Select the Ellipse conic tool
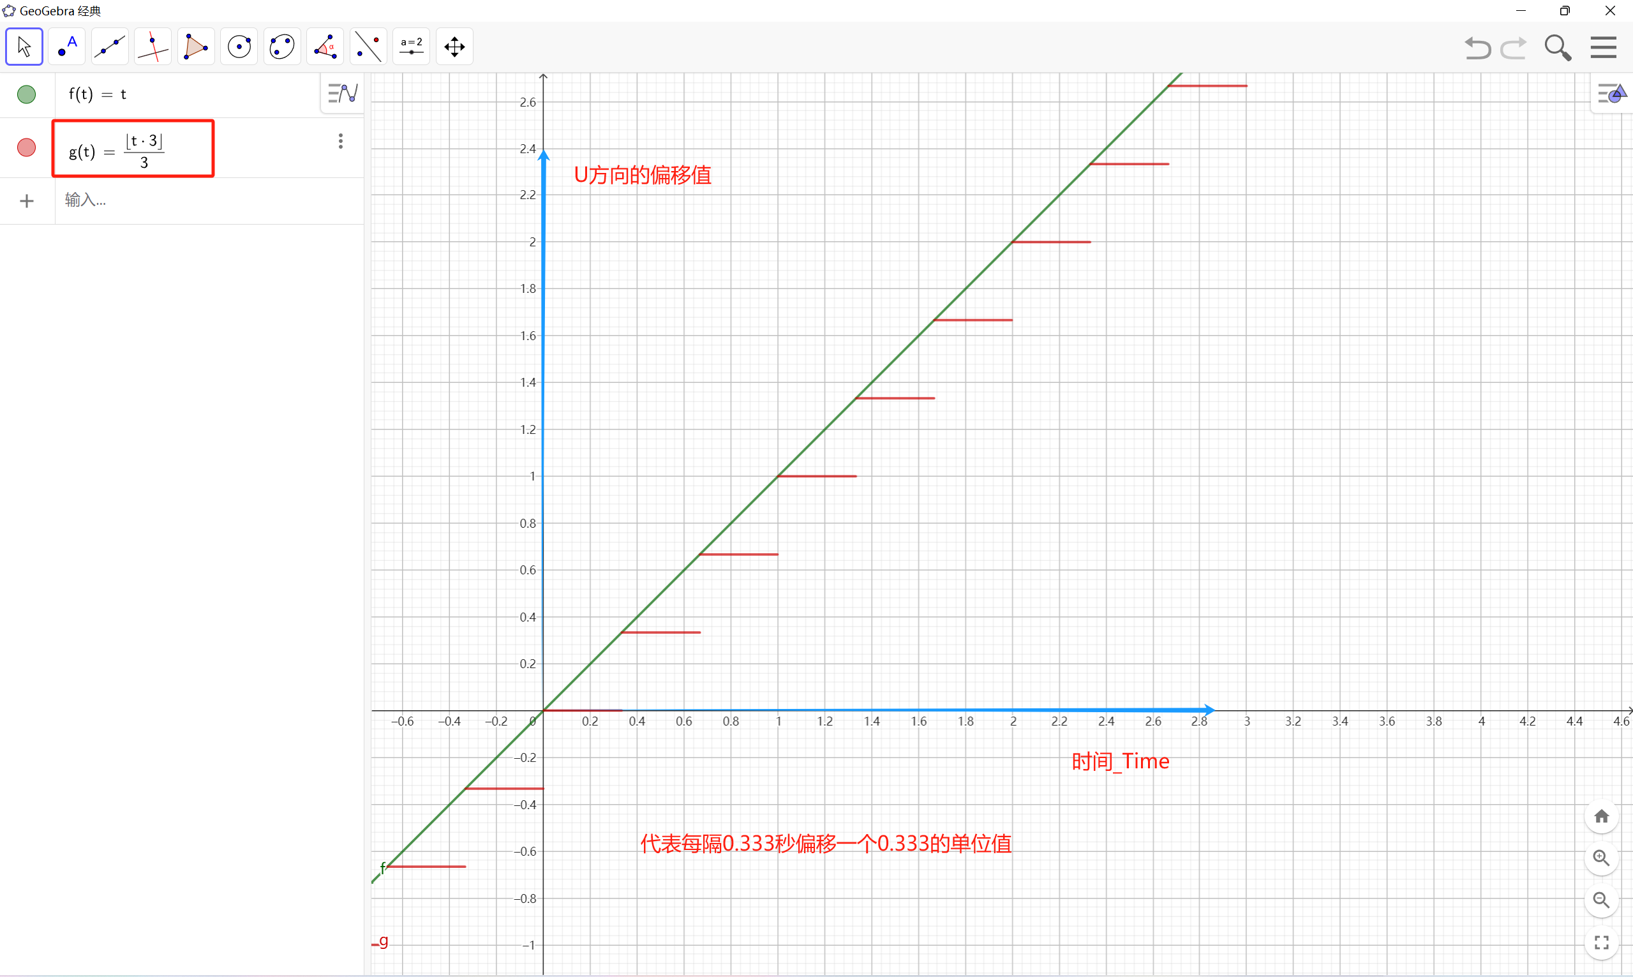 tap(281, 47)
